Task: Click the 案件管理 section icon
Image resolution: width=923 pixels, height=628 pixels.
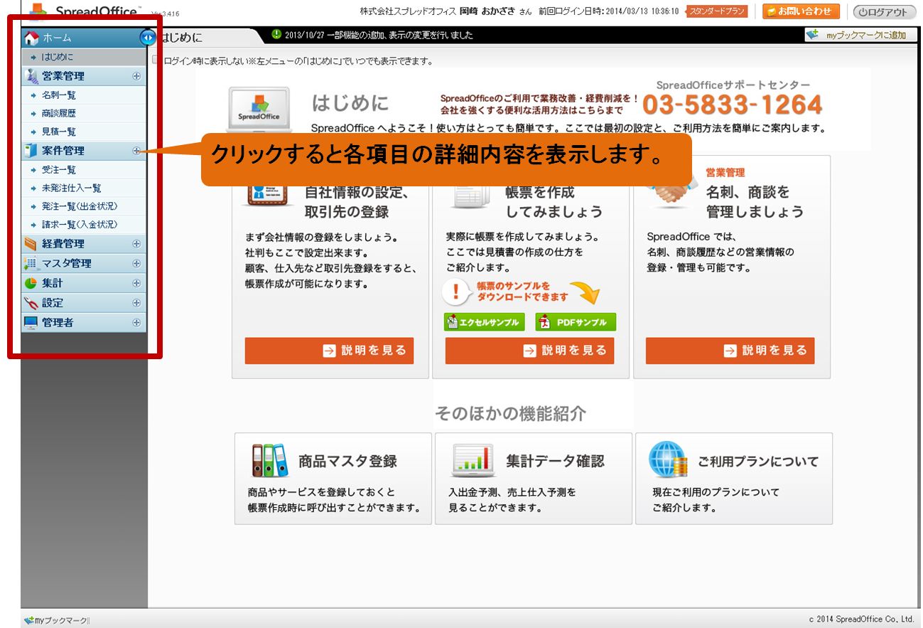Action: (31, 151)
